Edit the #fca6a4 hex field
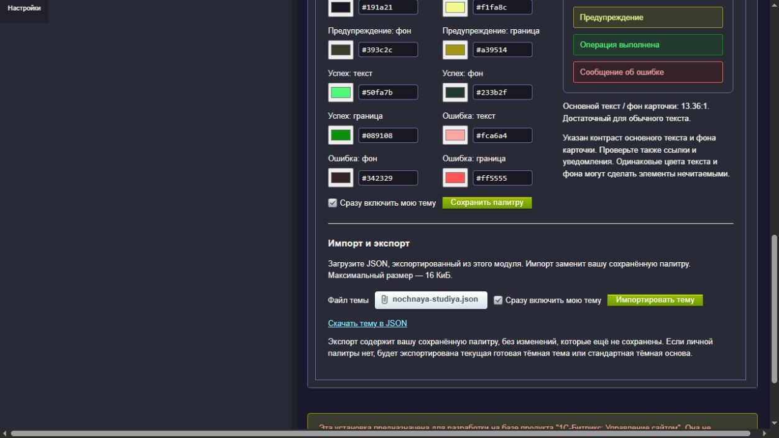The height and width of the screenshot is (438, 779). 502,135
